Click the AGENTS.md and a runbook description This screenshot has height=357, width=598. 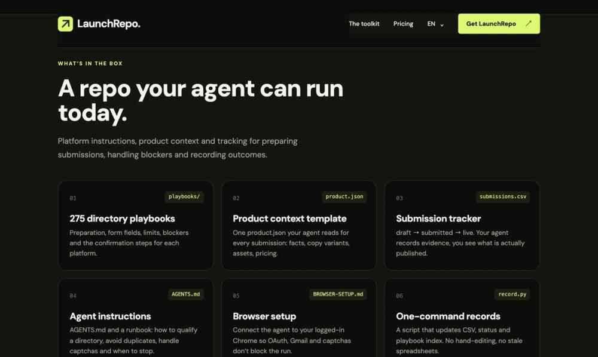pyautogui.click(x=133, y=341)
